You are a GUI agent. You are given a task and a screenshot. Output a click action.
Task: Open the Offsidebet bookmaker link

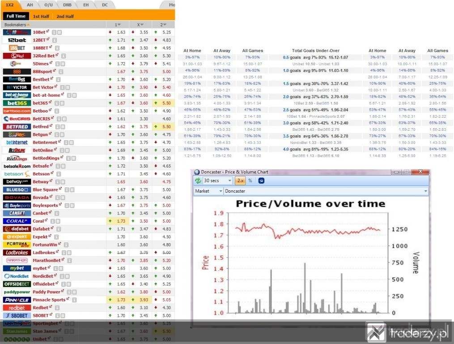[x=44, y=284]
